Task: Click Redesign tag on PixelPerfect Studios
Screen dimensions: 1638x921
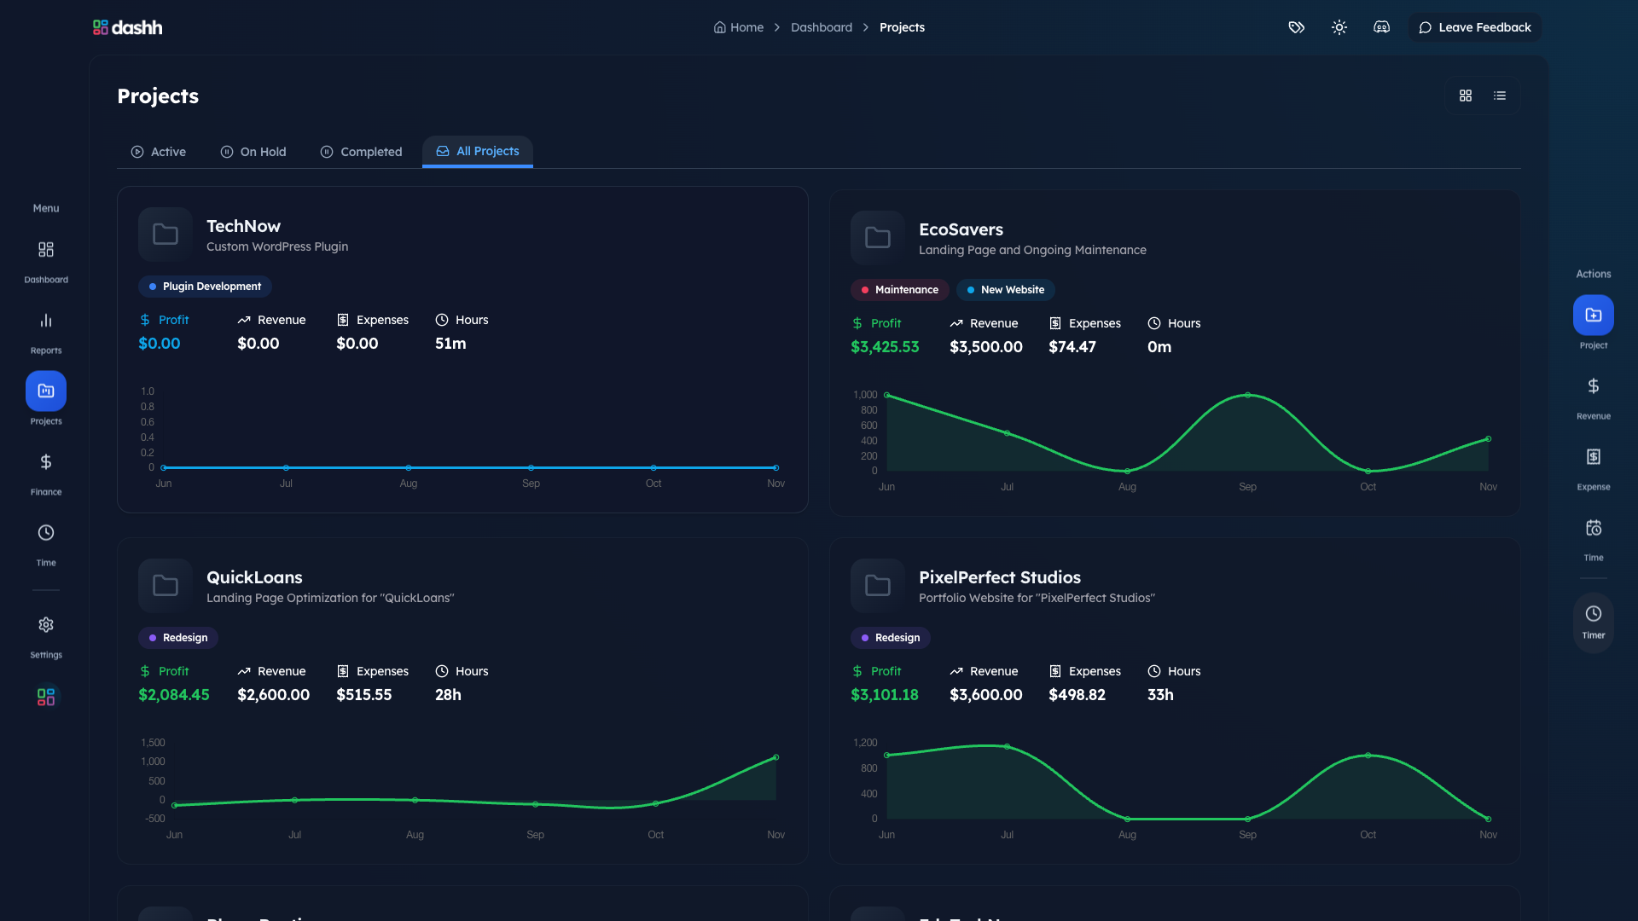Action: click(x=891, y=638)
